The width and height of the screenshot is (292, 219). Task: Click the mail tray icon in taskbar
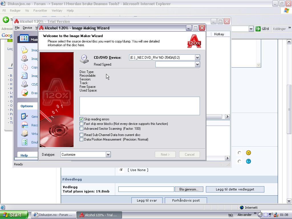pos(265,215)
